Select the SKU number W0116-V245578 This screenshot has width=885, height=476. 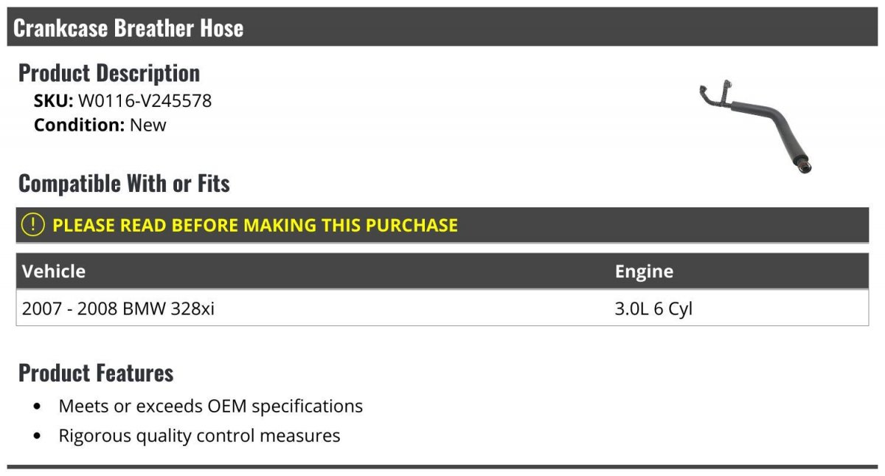[145, 100]
